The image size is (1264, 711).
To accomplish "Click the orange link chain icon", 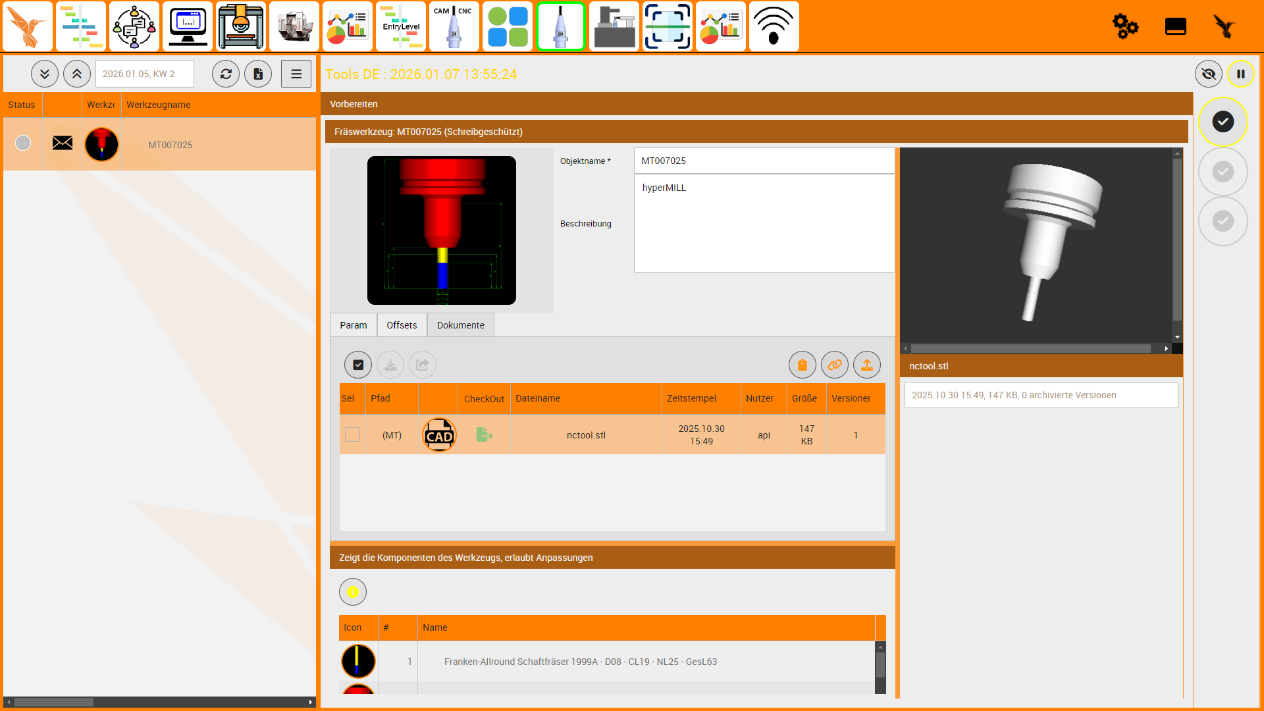I will (834, 365).
